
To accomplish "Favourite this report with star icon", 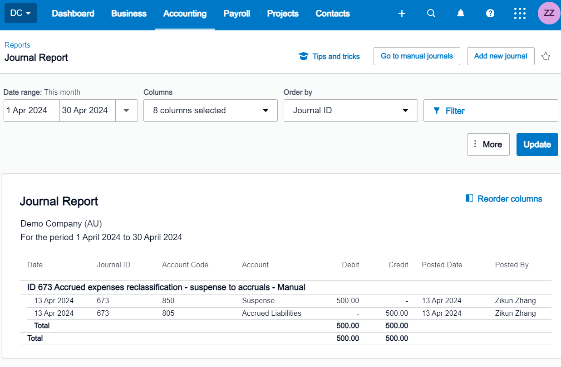I will (546, 57).
